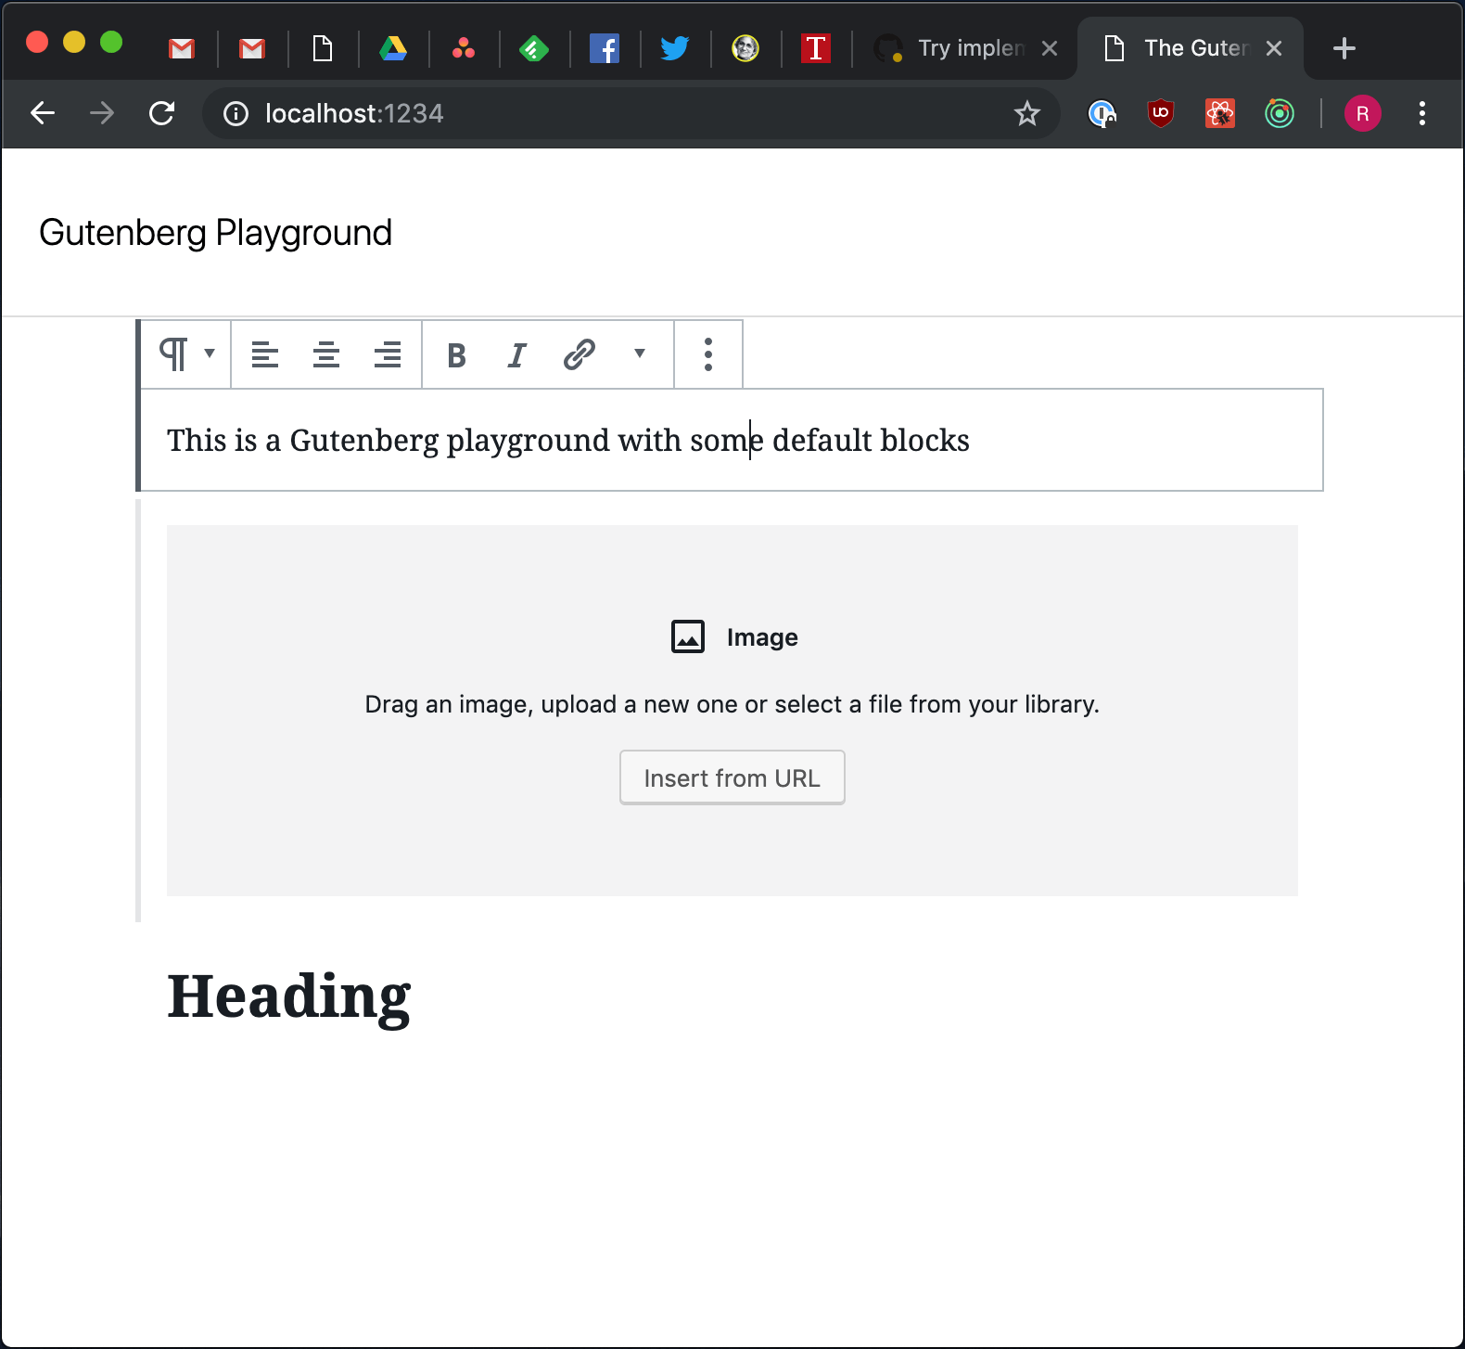Open pinned Twitter tab
The height and width of the screenshot is (1349, 1465).
[674, 48]
